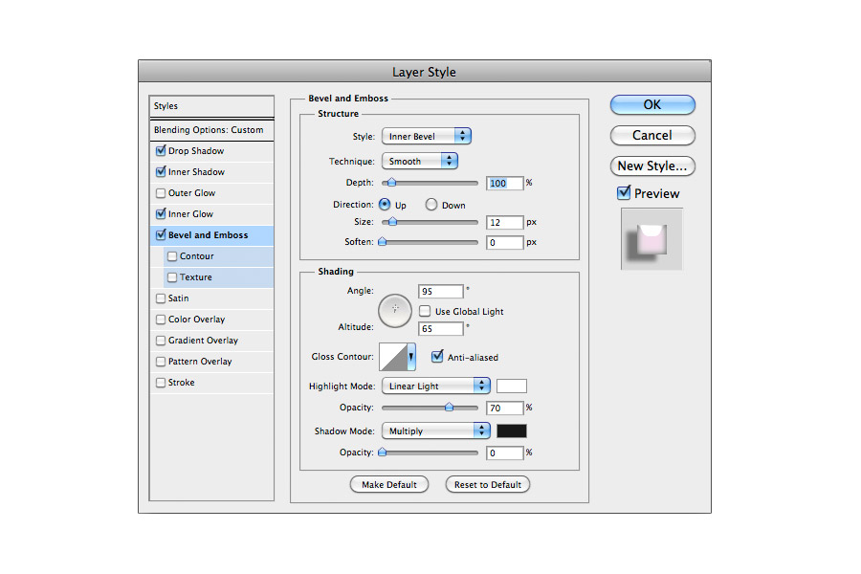The height and width of the screenshot is (574, 861).
Task: Click the Altitude value field
Action: coord(441,328)
